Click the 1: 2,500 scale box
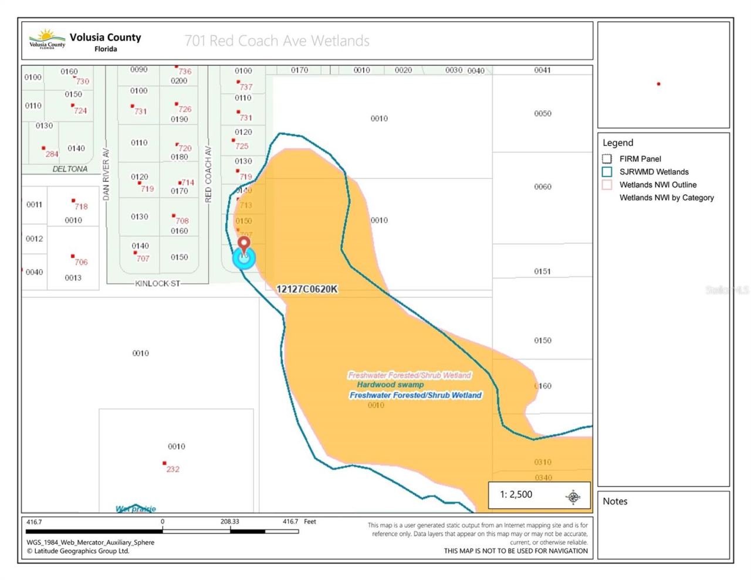751x580 pixels. (540, 496)
